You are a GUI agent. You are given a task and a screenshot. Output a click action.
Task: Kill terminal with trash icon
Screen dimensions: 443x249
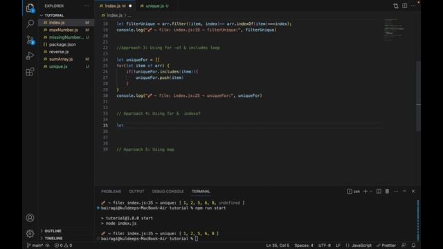pos(387,192)
